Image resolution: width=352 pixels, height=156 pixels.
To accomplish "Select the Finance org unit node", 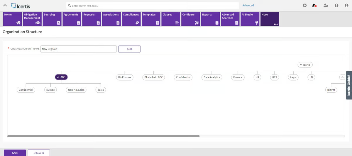I will pyautogui.click(x=238, y=77).
